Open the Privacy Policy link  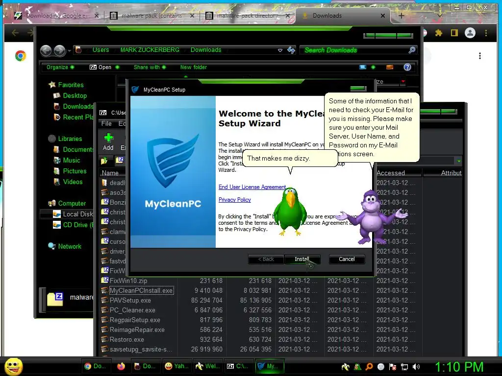click(x=235, y=200)
